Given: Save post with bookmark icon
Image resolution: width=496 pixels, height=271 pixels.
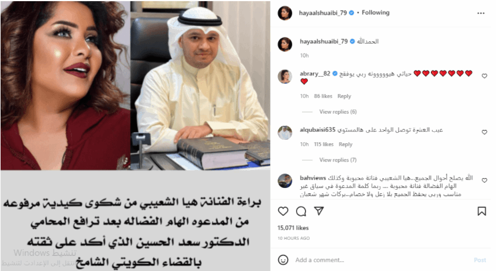Looking at the screenshot, I should [x=481, y=211].
